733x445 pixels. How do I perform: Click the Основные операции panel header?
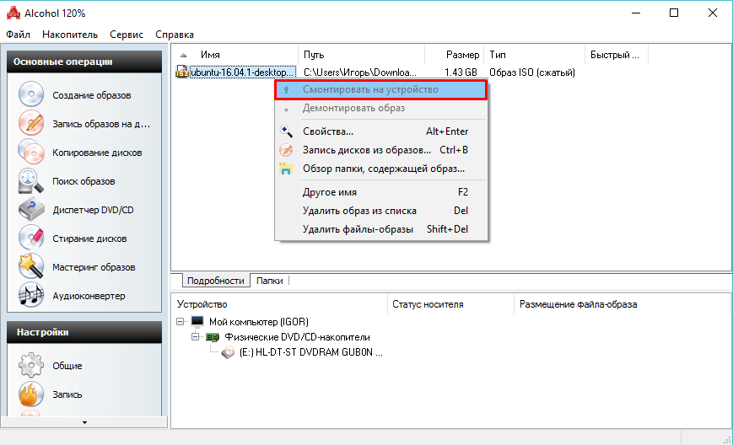pos(84,62)
